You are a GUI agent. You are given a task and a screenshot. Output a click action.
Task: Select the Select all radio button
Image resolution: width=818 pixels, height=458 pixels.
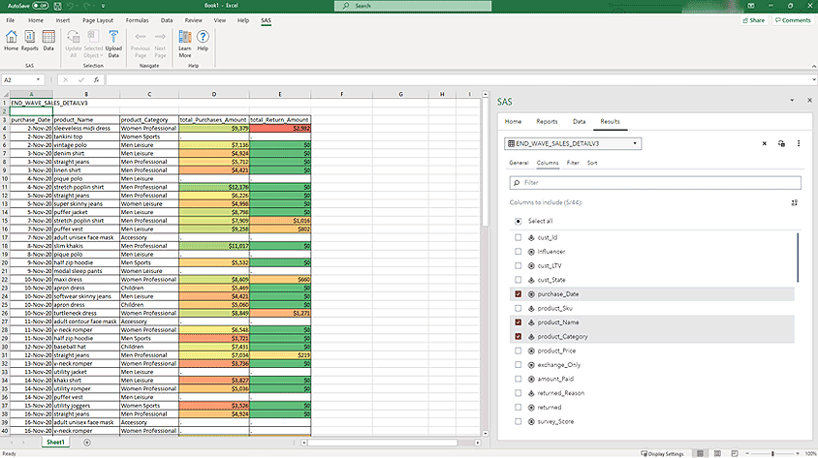518,221
